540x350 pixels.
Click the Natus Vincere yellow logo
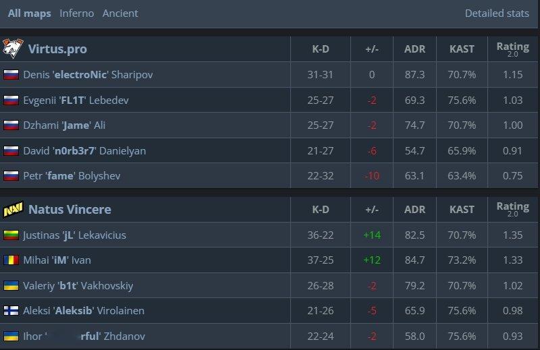pyautogui.click(x=13, y=209)
